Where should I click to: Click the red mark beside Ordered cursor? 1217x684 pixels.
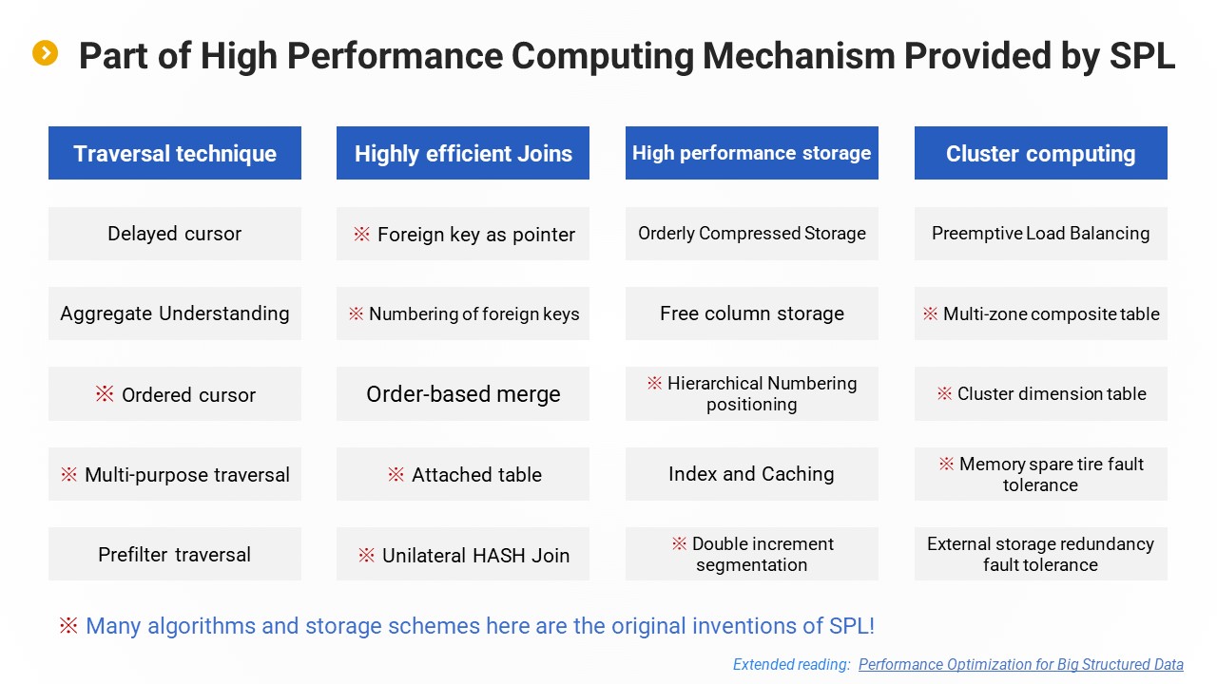[x=105, y=394]
